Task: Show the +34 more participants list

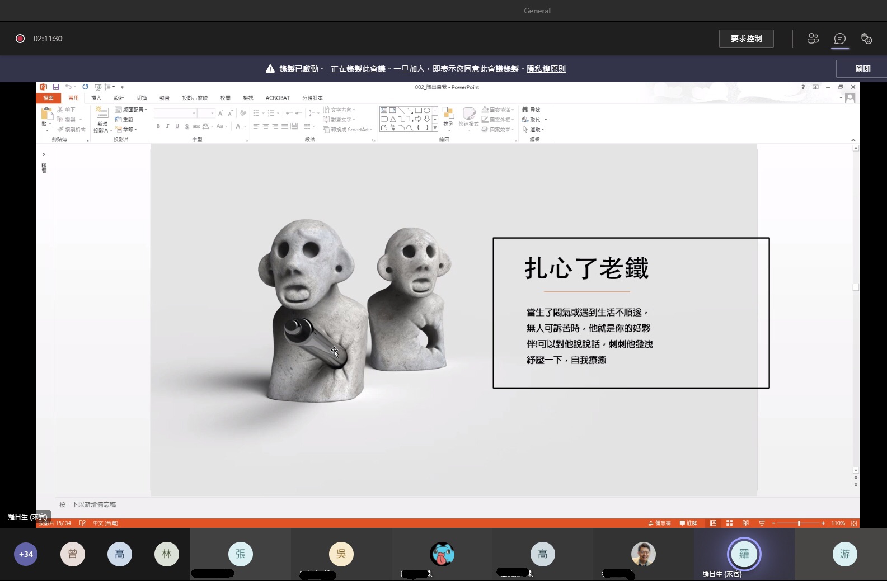Action: click(x=26, y=554)
